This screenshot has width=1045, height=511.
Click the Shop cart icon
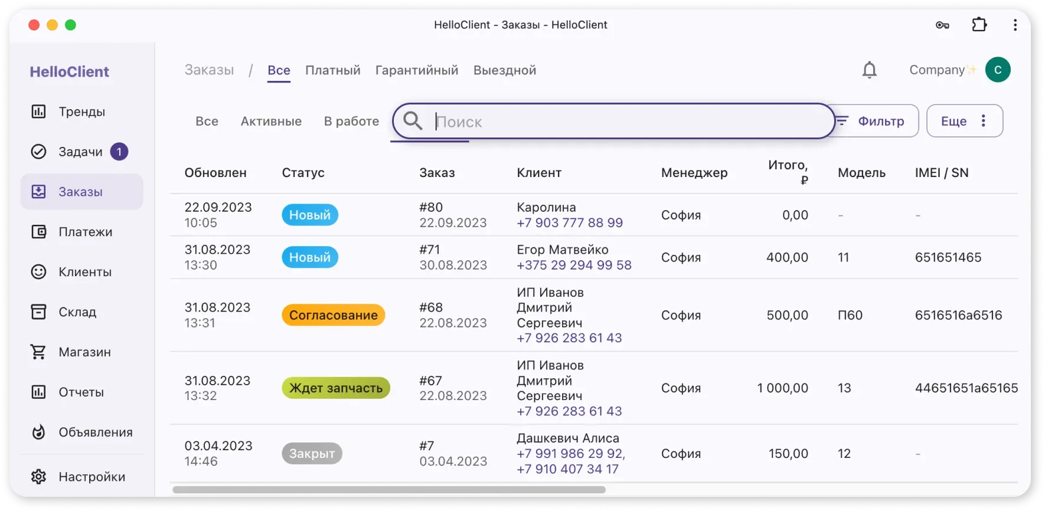(38, 352)
